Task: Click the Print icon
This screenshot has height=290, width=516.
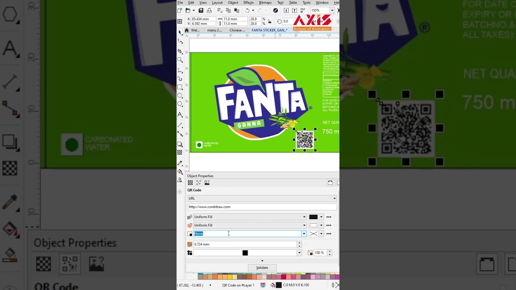Action: click(x=209, y=10)
